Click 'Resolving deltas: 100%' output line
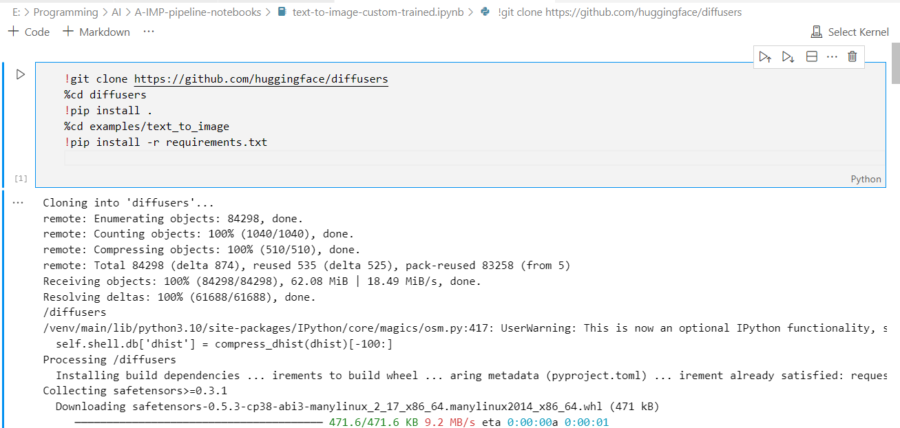The image size is (900, 428). 179,297
